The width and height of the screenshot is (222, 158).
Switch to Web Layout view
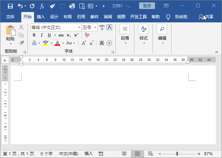pos(151,154)
